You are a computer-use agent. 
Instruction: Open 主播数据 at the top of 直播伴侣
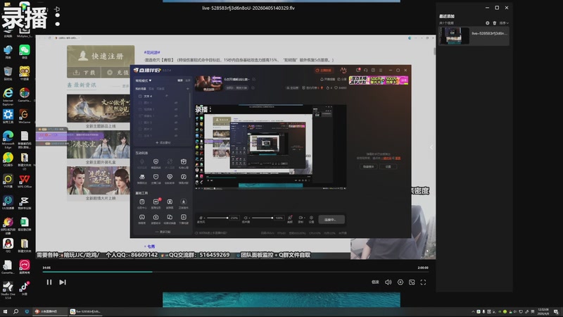point(324,70)
